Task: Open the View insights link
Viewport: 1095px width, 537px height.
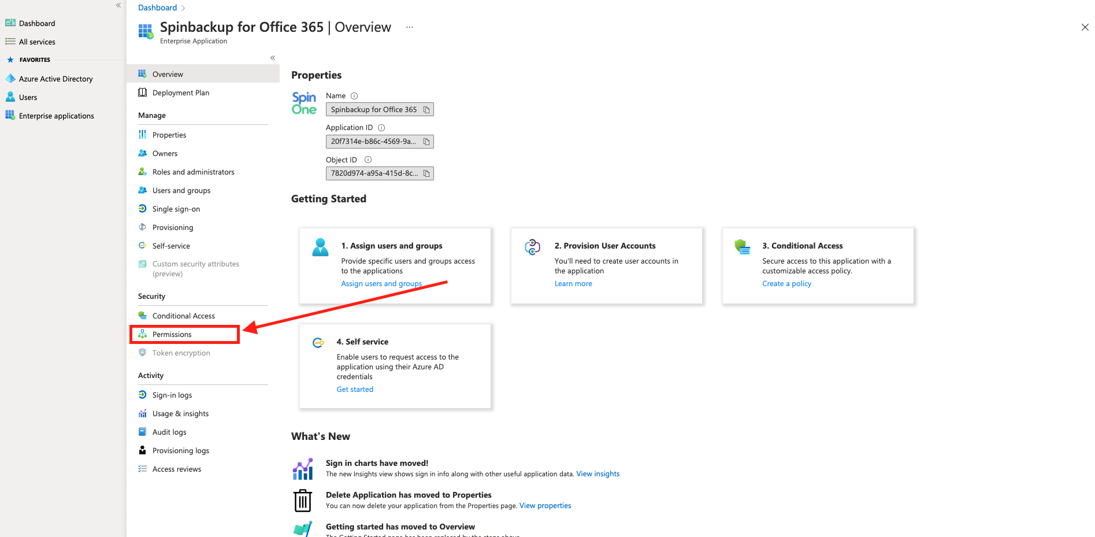Action: click(597, 474)
